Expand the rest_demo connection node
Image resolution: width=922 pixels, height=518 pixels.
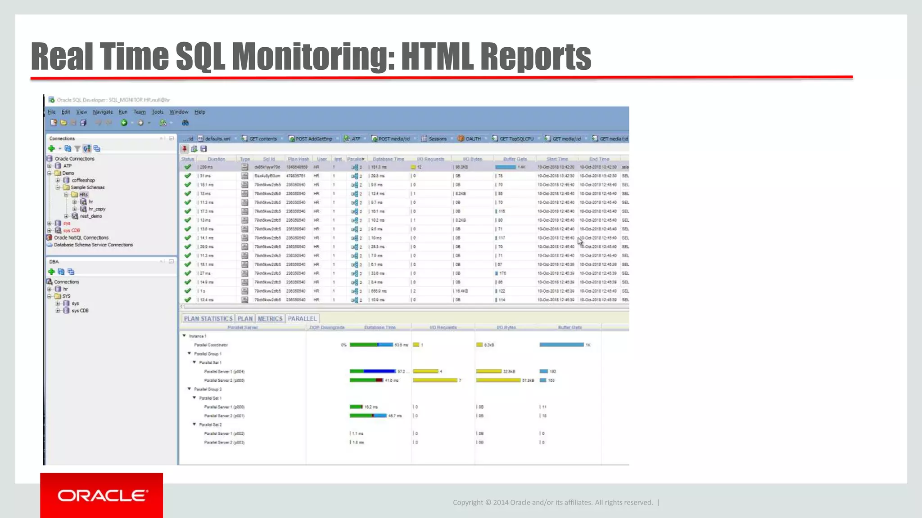66,216
